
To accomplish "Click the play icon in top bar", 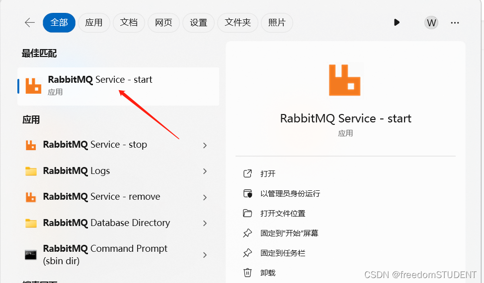I will point(397,22).
